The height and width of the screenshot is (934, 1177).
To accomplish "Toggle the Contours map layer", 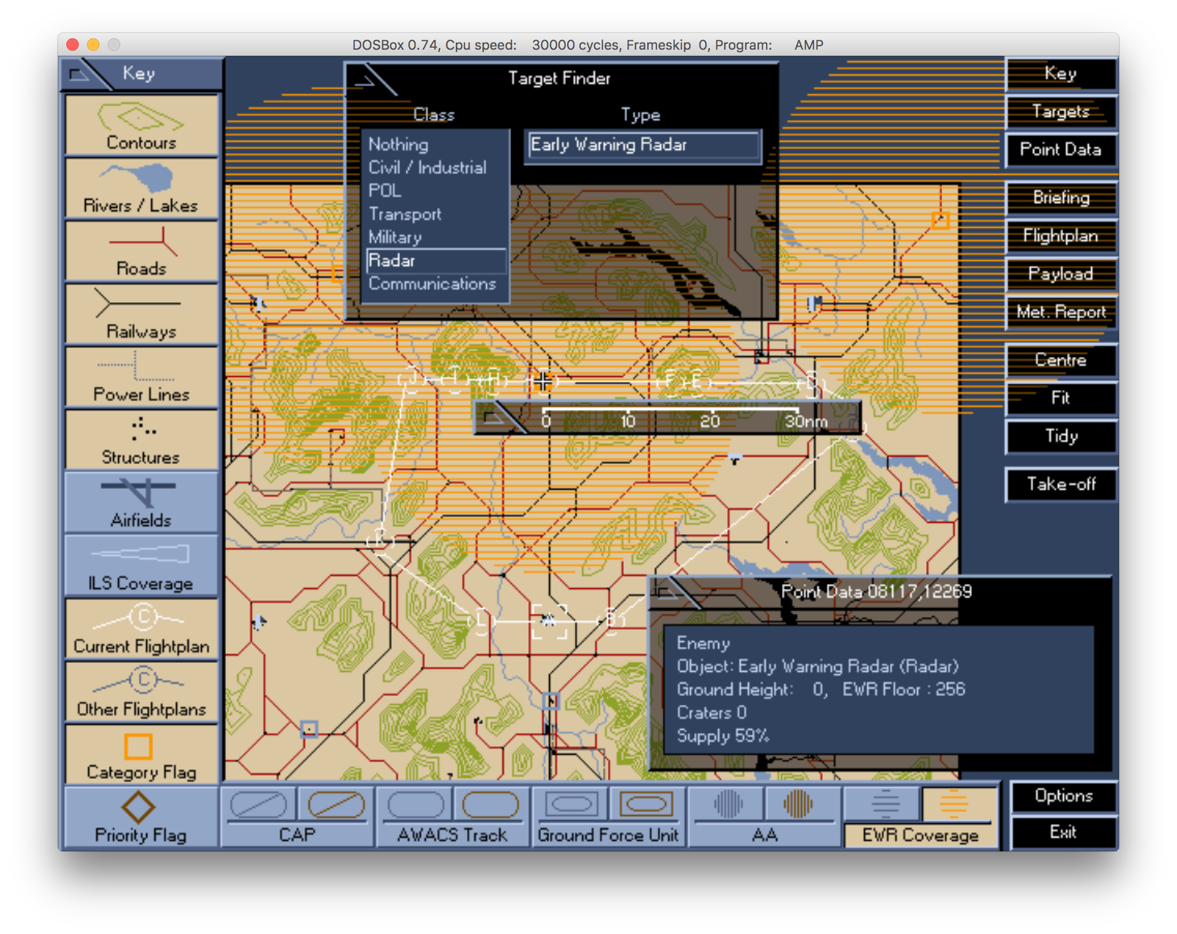I will click(x=141, y=124).
